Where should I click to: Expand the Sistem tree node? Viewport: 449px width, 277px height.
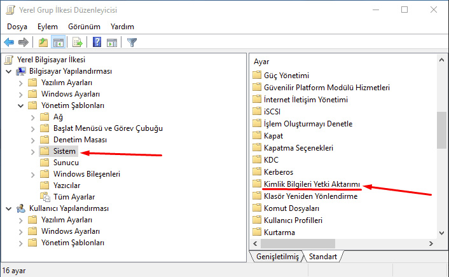pos(32,152)
